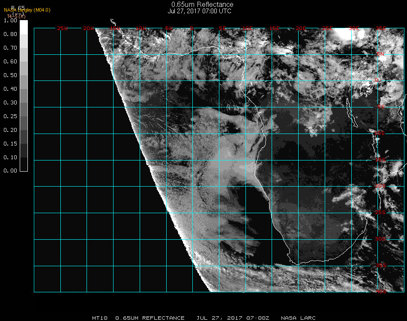
Task: Select the 0.70 scale label
Action: [x=10, y=48]
